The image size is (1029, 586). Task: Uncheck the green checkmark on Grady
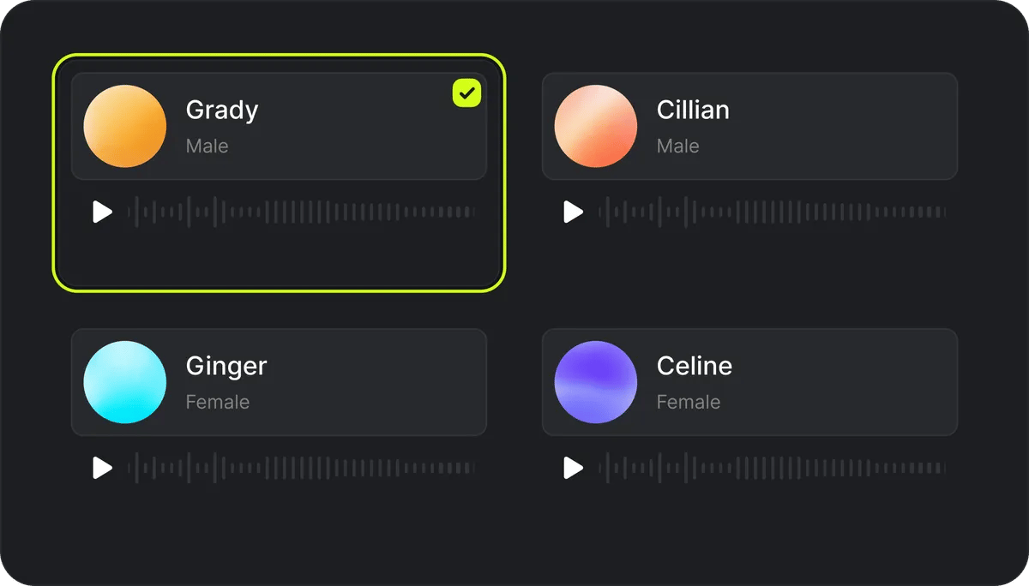(x=466, y=93)
